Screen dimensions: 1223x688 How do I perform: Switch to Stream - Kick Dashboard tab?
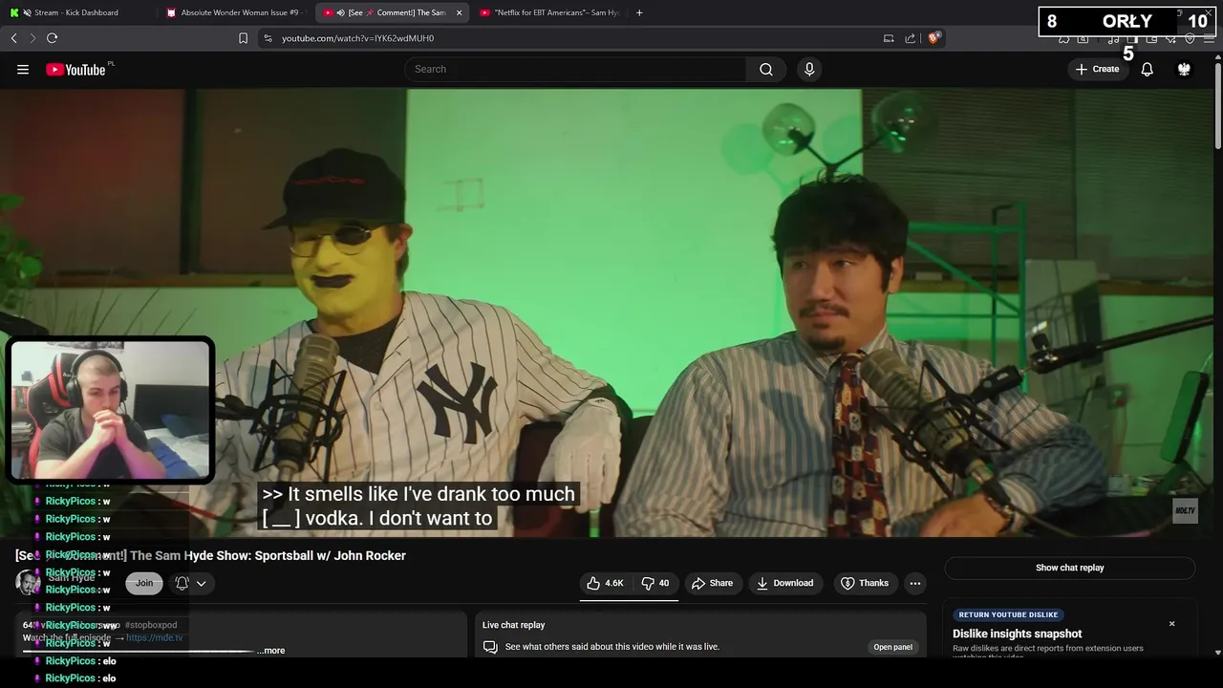tap(76, 12)
